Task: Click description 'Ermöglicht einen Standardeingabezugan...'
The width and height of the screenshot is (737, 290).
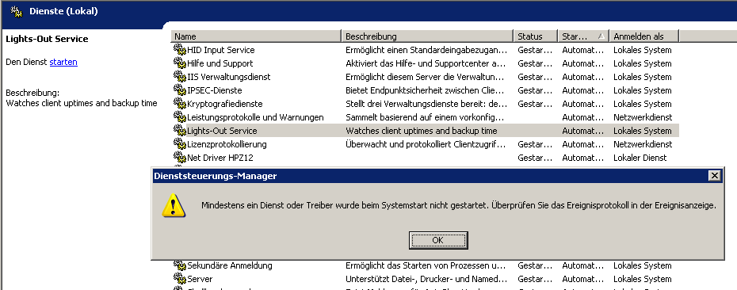Action: point(426,50)
